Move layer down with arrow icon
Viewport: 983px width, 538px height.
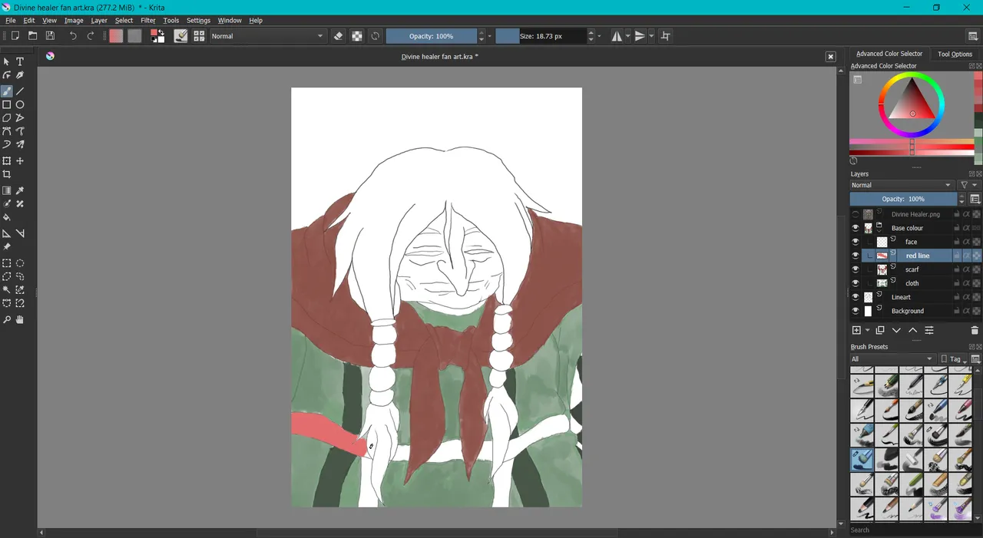pyautogui.click(x=896, y=330)
